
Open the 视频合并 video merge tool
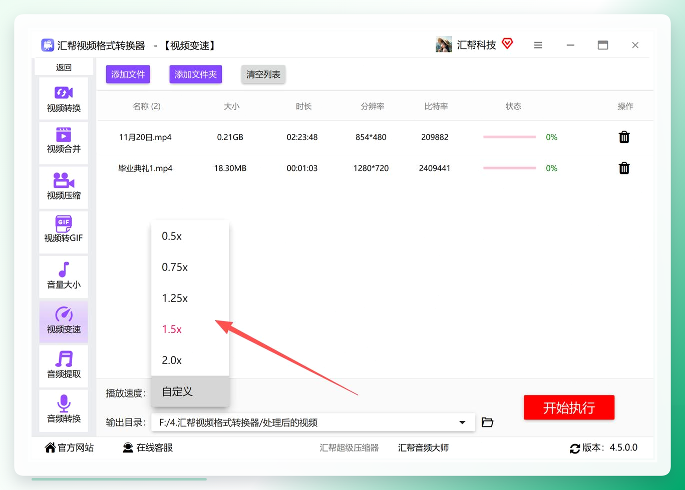click(x=64, y=142)
